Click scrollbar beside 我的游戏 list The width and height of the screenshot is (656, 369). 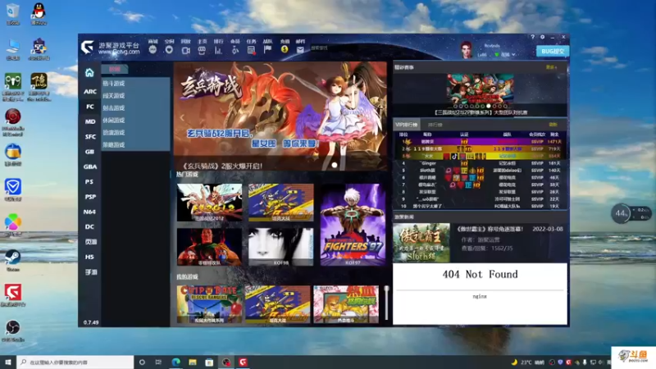(x=386, y=303)
